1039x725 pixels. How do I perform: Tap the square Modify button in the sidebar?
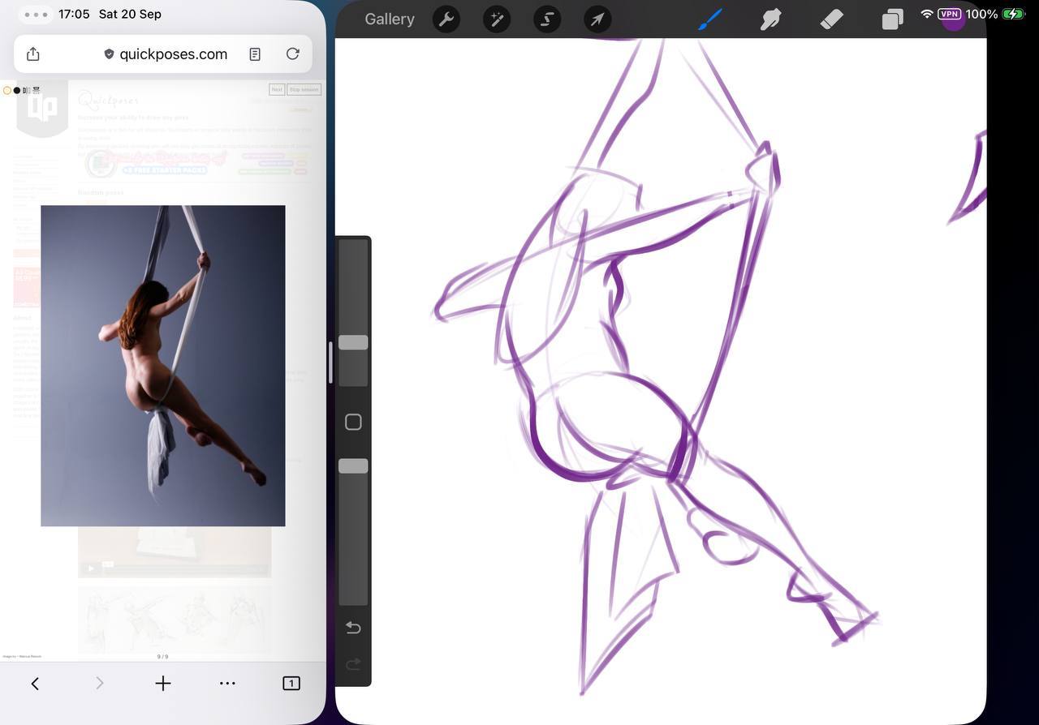click(353, 422)
